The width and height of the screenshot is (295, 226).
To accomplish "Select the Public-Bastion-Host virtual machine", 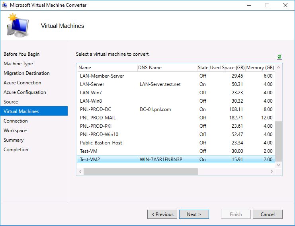I will pyautogui.click(x=176, y=143).
